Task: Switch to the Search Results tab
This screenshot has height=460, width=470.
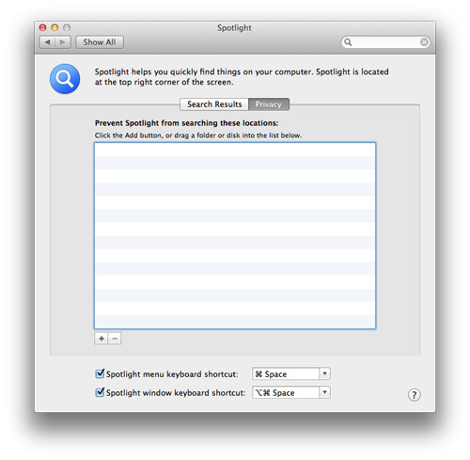Action: coord(214,104)
